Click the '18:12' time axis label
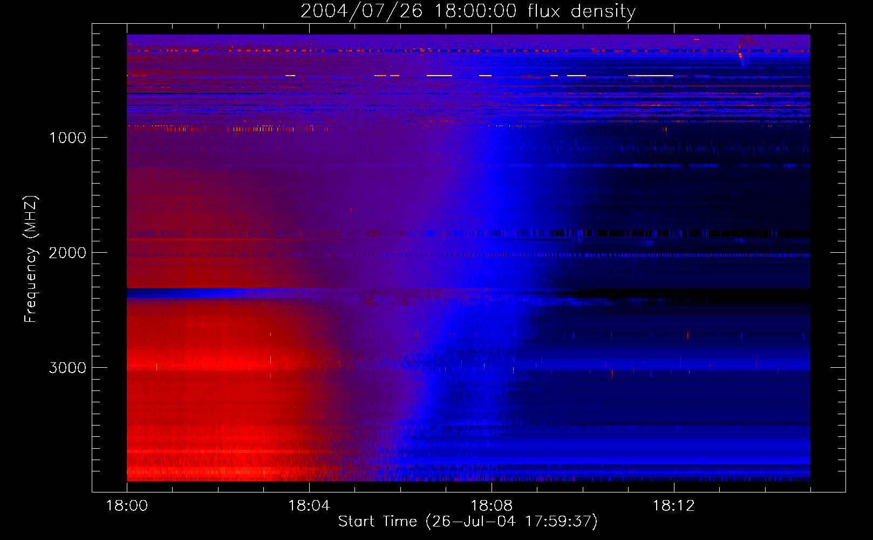This screenshot has height=540, width=873. coord(674,506)
